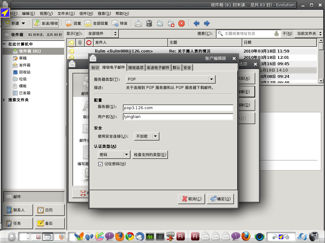Click the 全部回复 reply-all toolbar icon
Screen dimensions: 325x243
pos(88,23)
